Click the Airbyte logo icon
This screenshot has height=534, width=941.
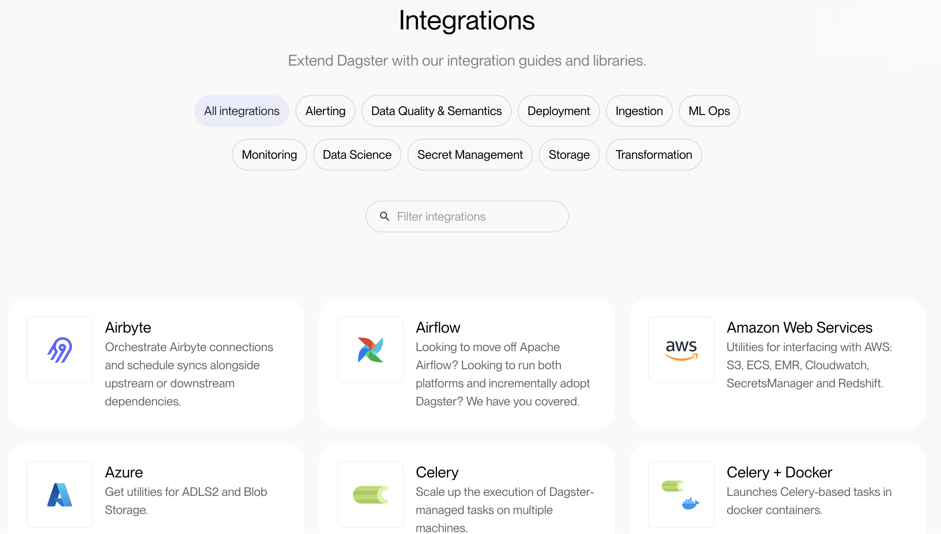60,350
